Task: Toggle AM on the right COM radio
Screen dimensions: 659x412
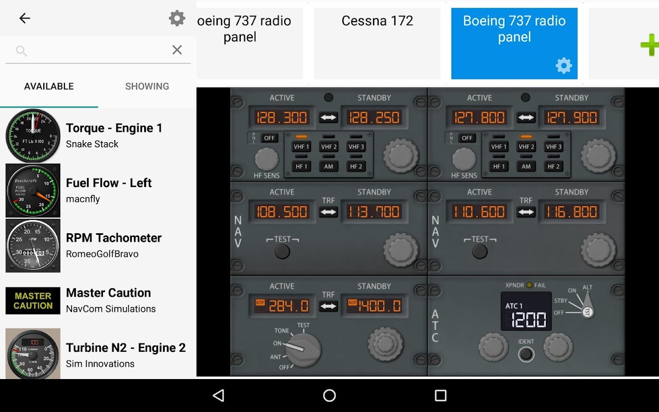Action: pos(526,166)
